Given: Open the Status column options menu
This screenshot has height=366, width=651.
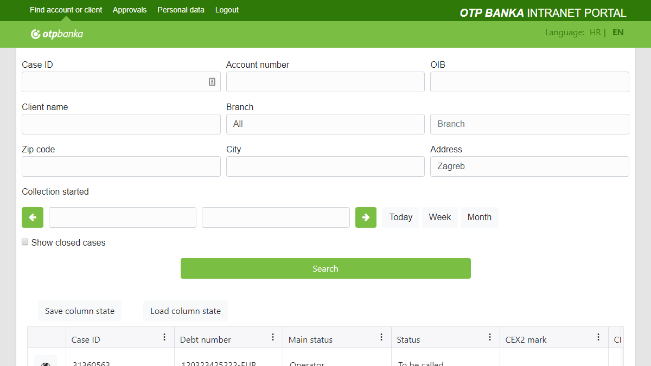Looking at the screenshot, I should tap(490, 337).
